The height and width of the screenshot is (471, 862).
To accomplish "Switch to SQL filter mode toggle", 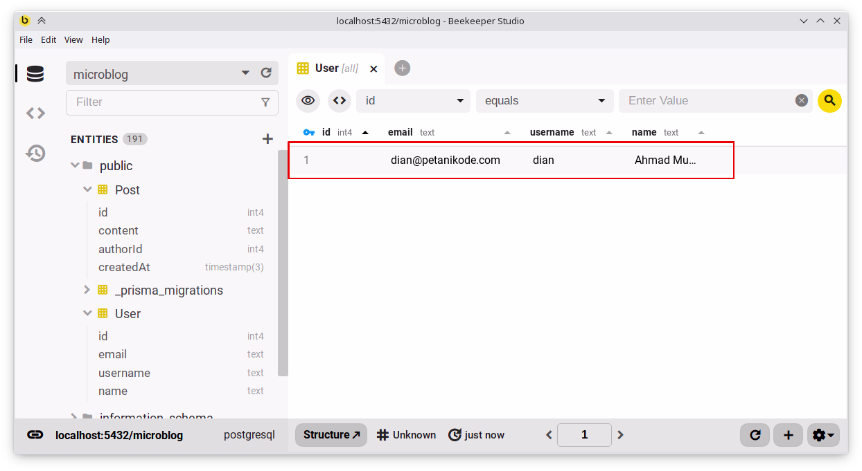I will pos(339,100).
